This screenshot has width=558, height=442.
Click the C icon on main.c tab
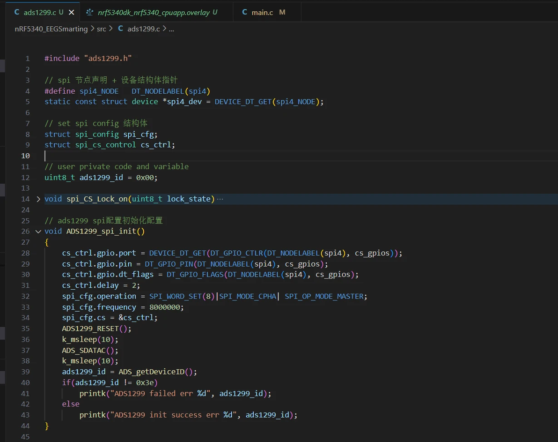pos(244,13)
